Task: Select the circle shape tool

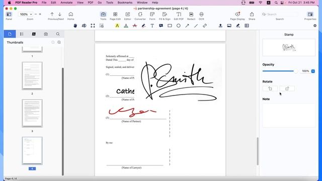Action: pyautogui.click(x=179, y=26)
